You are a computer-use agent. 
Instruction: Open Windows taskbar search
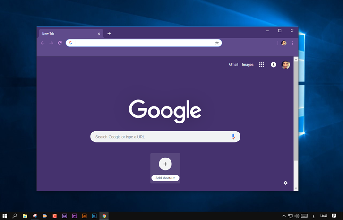pyautogui.click(x=15, y=216)
